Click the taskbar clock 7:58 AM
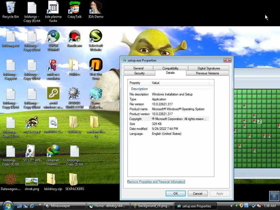The height and width of the screenshot is (210, 280). click(x=270, y=206)
